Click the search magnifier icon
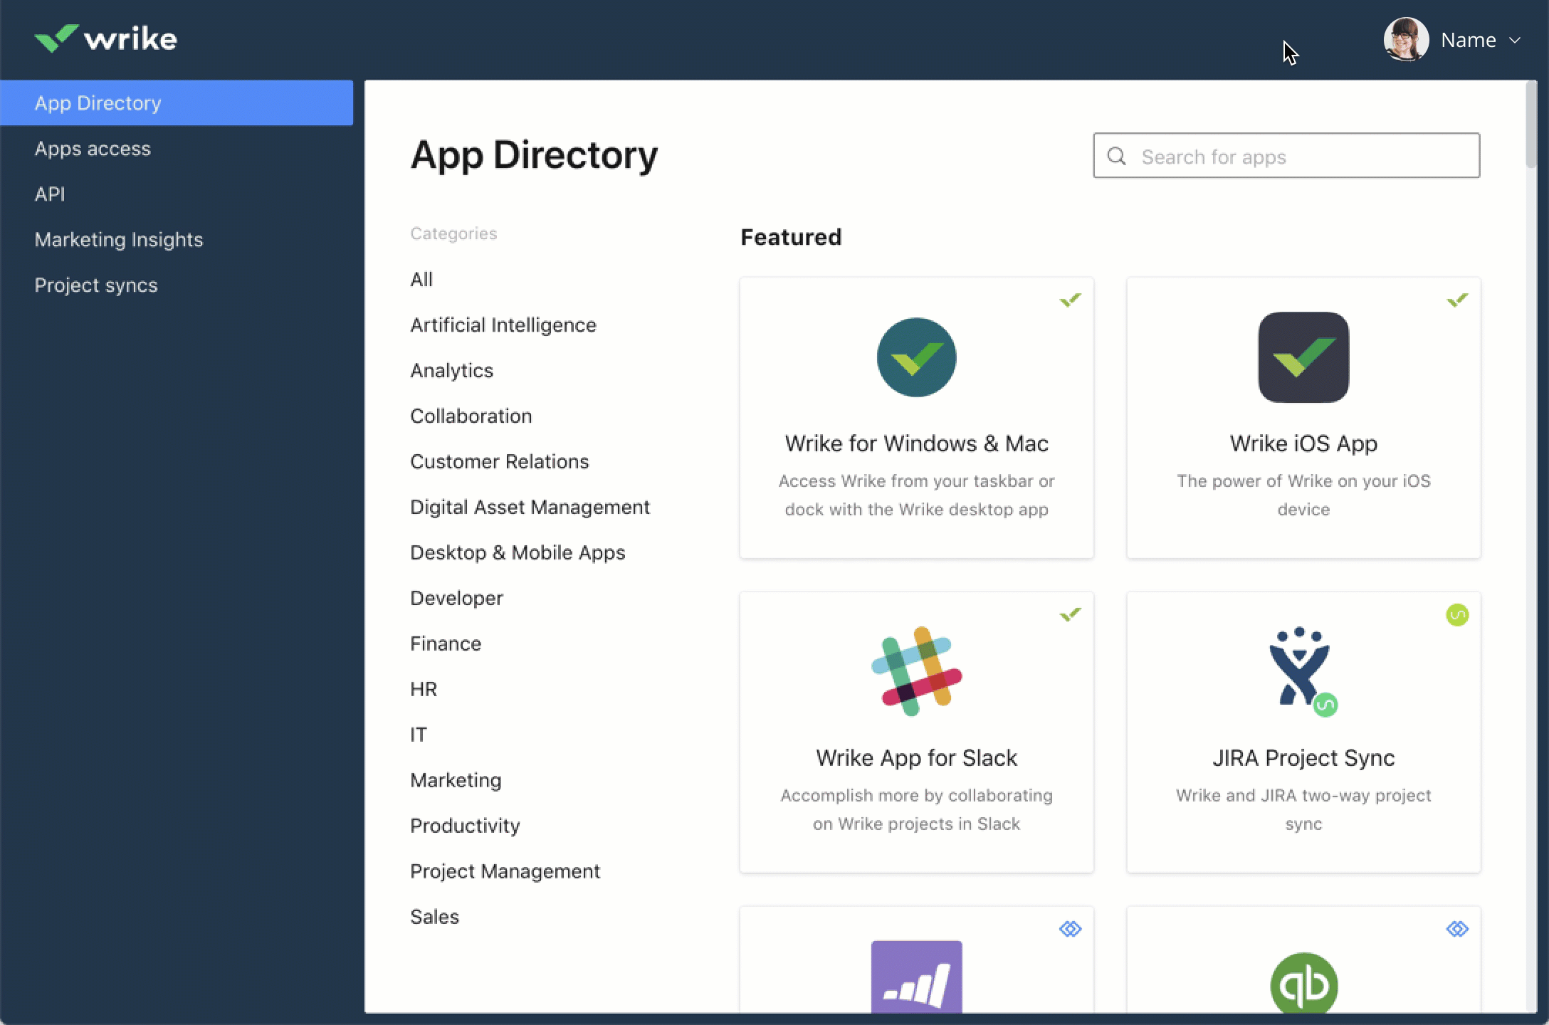1549x1025 pixels. pyautogui.click(x=1117, y=156)
